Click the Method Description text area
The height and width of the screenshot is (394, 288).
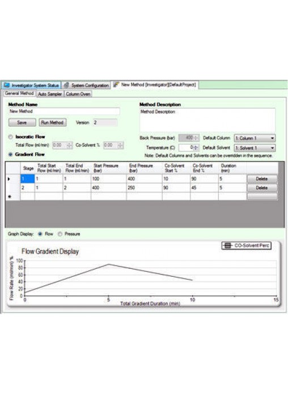coord(207,120)
